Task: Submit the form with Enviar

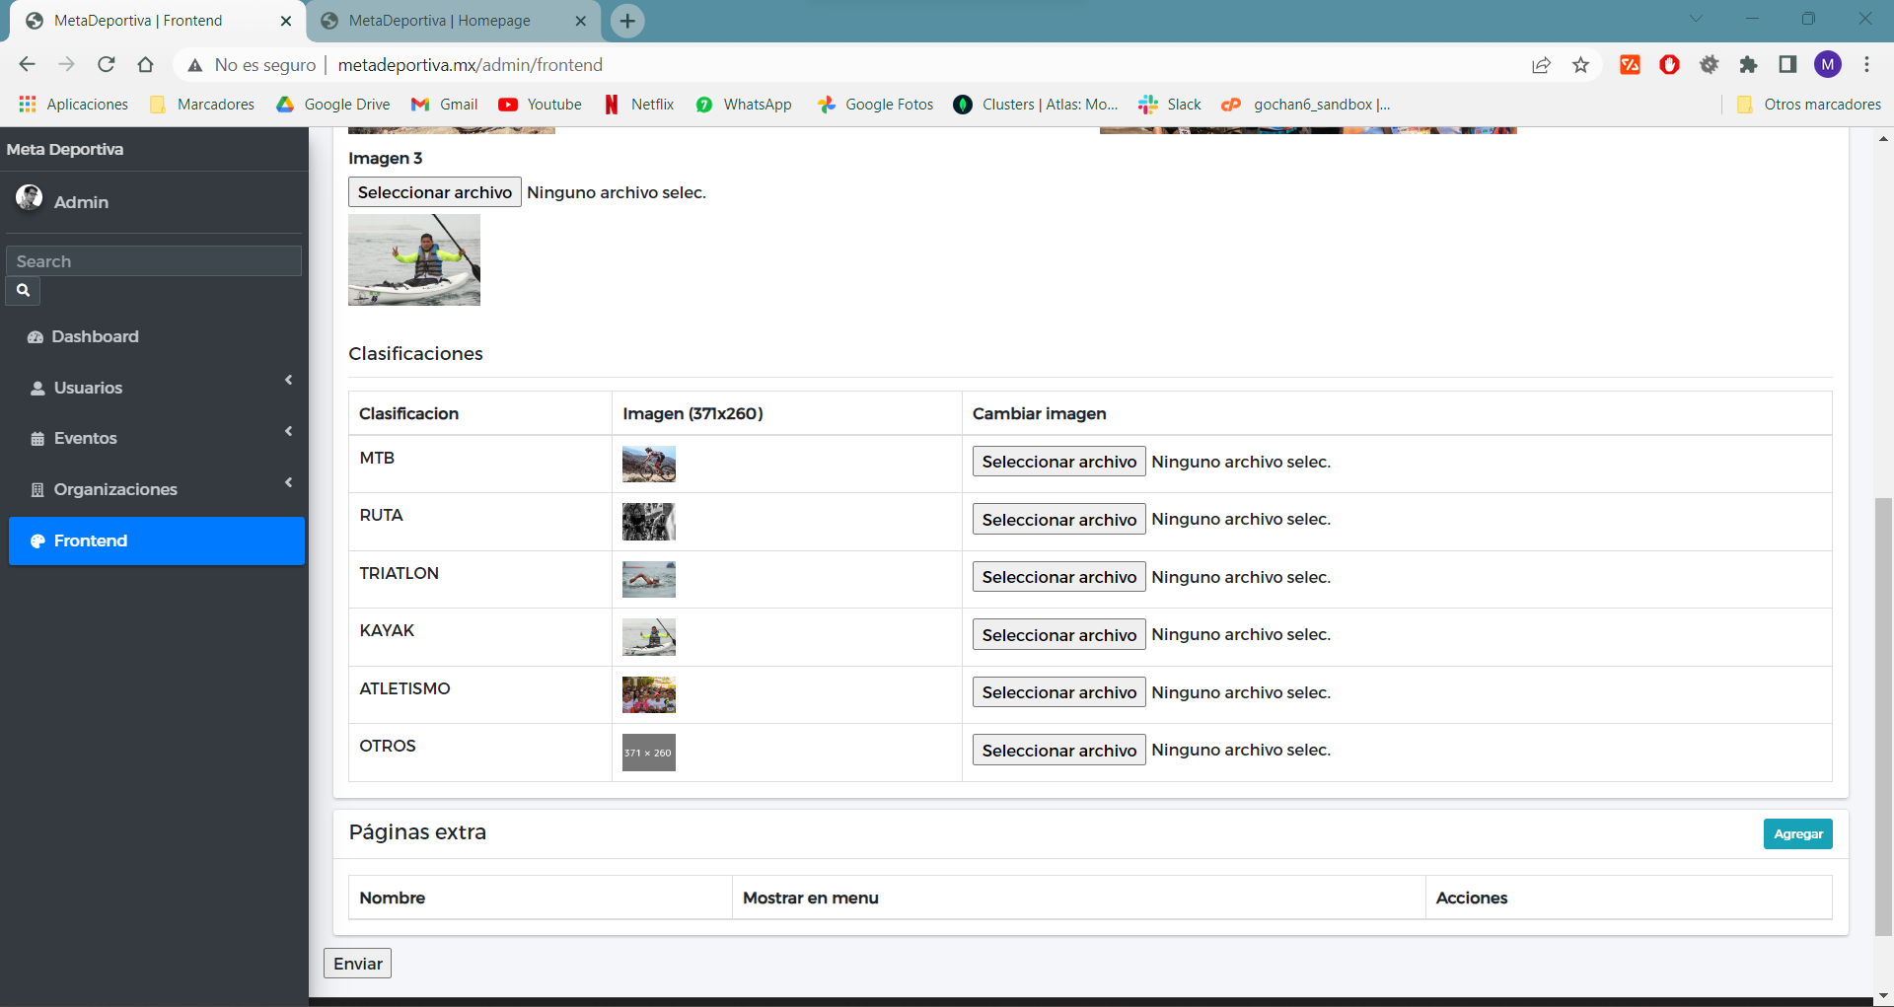Action: pos(357,964)
